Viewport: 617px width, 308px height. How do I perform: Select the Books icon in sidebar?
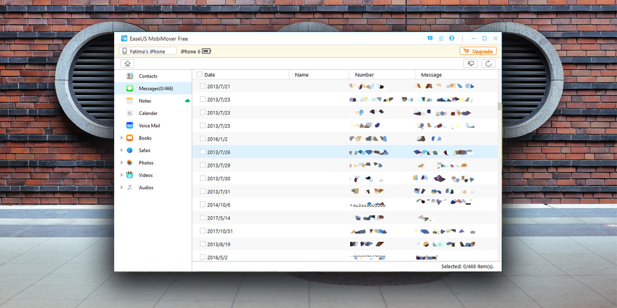pos(130,138)
